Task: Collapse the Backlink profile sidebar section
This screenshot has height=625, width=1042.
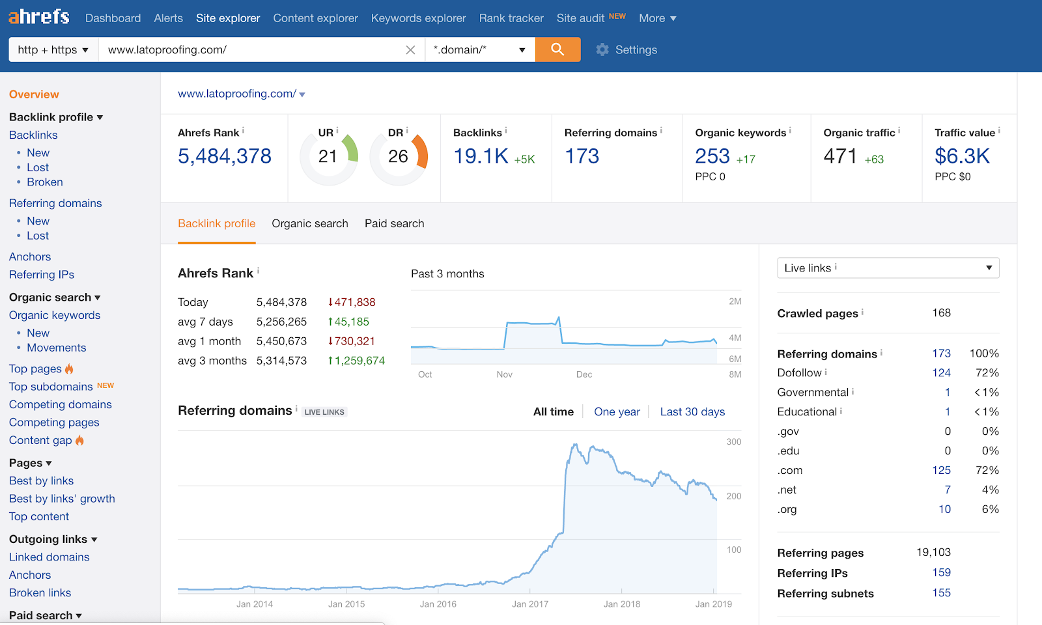Action: [56, 117]
